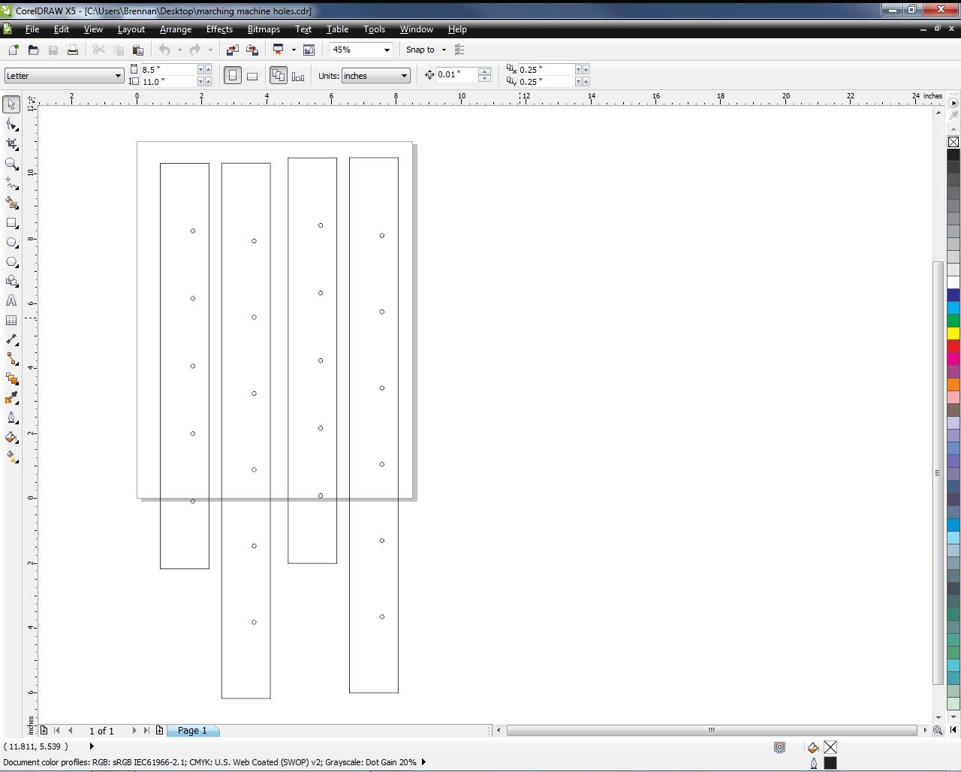Screen dimensions: 961x772
Task: Open the zoom level 45% dropdown
Action: coord(387,50)
